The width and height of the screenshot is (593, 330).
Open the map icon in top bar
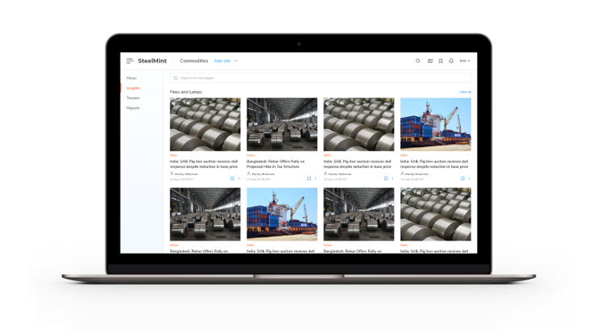pos(430,61)
